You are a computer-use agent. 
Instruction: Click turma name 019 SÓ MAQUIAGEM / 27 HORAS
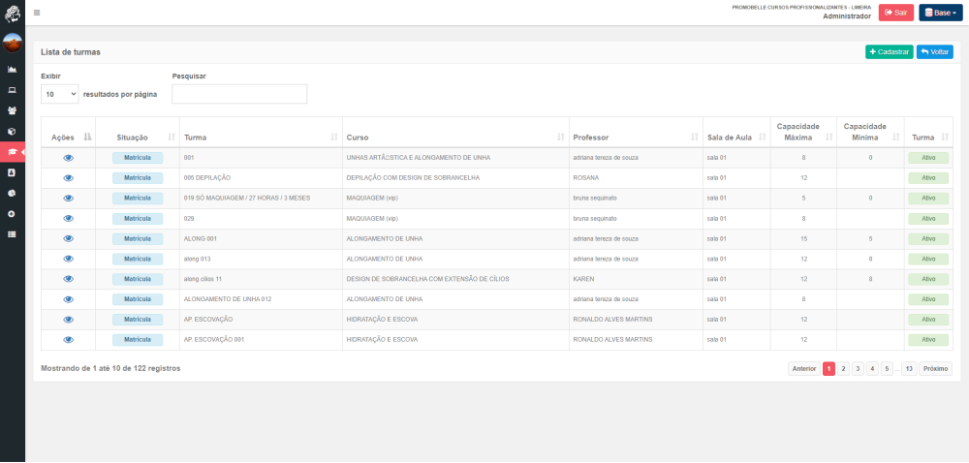pos(246,199)
